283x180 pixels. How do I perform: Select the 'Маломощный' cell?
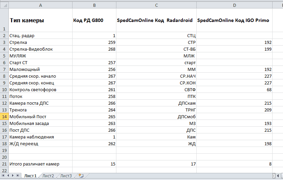coord(40,69)
